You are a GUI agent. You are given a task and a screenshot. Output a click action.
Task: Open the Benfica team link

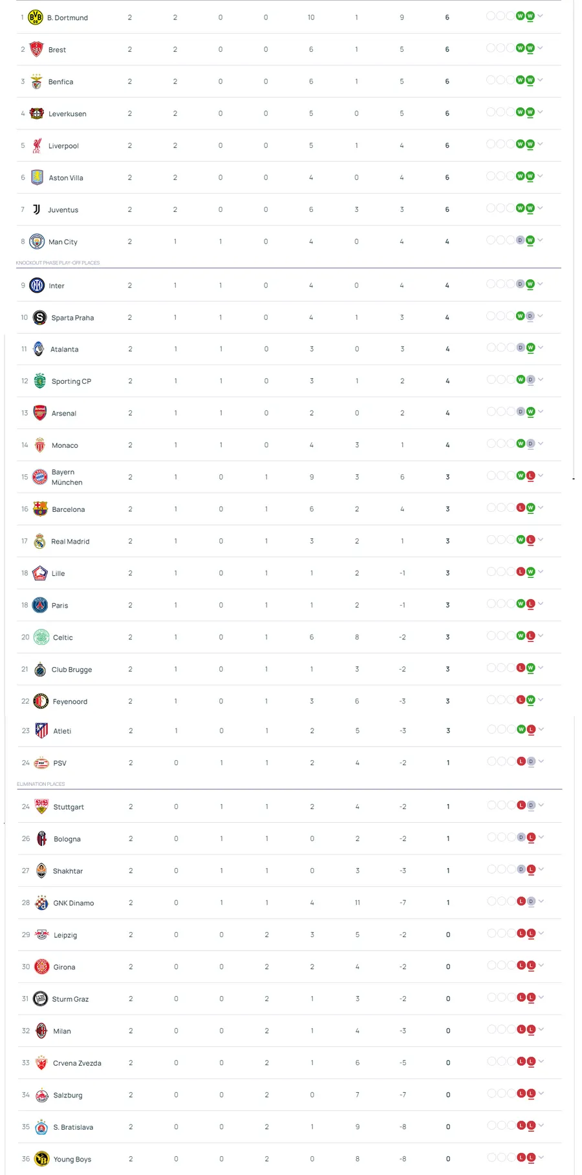61,82
